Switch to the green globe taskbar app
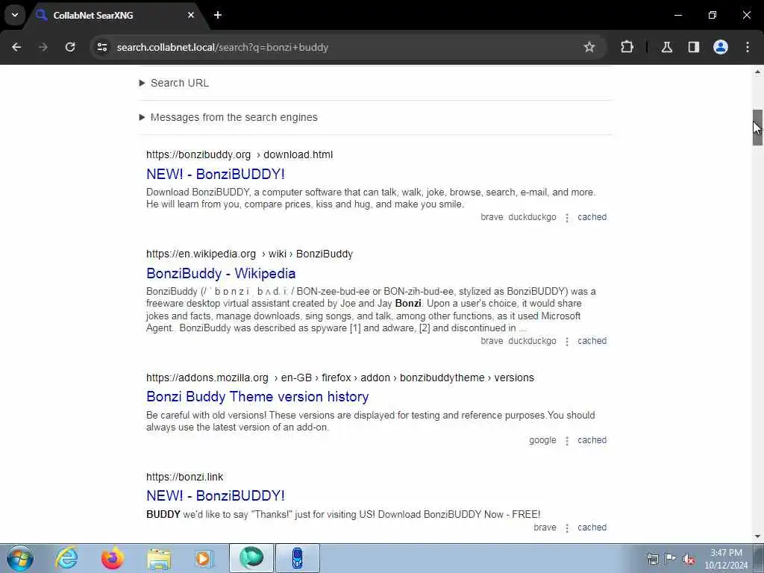This screenshot has height=573, width=764. (x=251, y=558)
